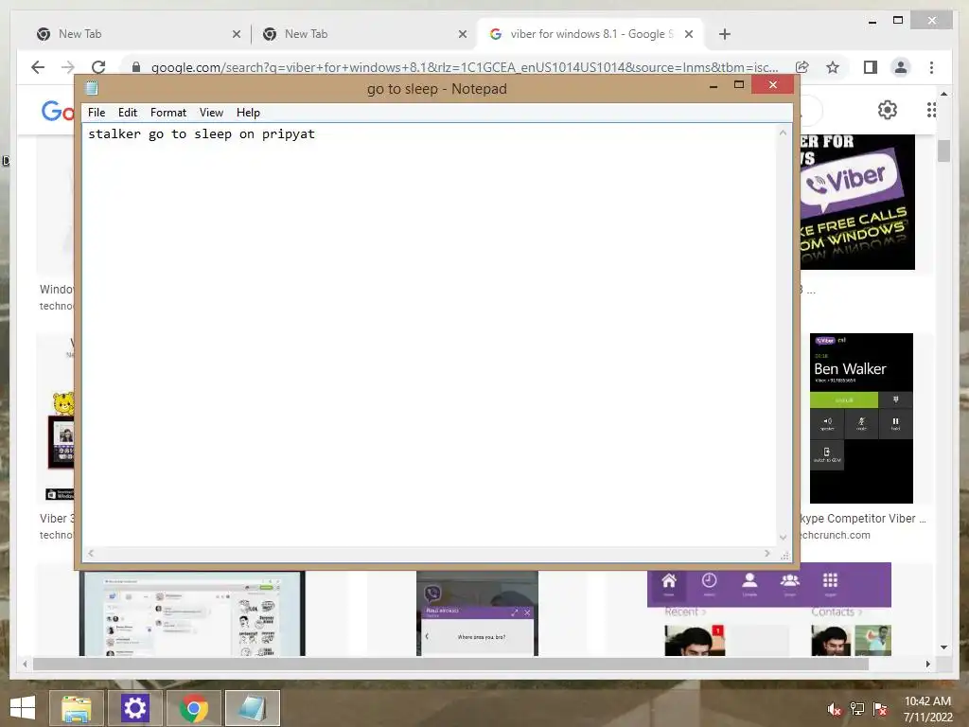Open the Edit menu in Notepad
The image size is (969, 727).
tap(128, 113)
